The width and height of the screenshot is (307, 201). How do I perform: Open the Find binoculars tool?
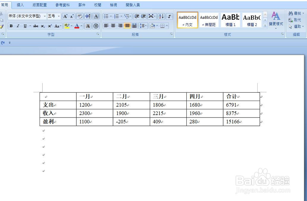point(295,13)
